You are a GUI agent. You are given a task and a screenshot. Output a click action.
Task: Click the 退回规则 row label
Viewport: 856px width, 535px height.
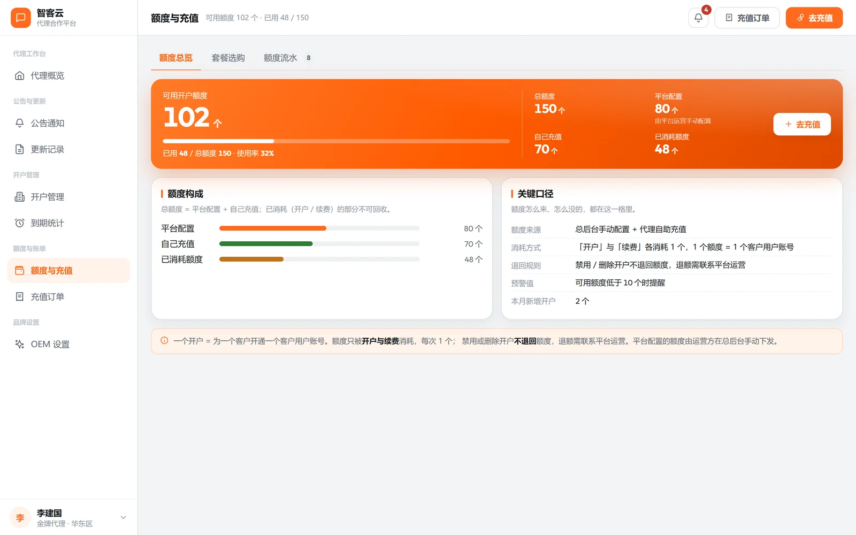point(526,265)
